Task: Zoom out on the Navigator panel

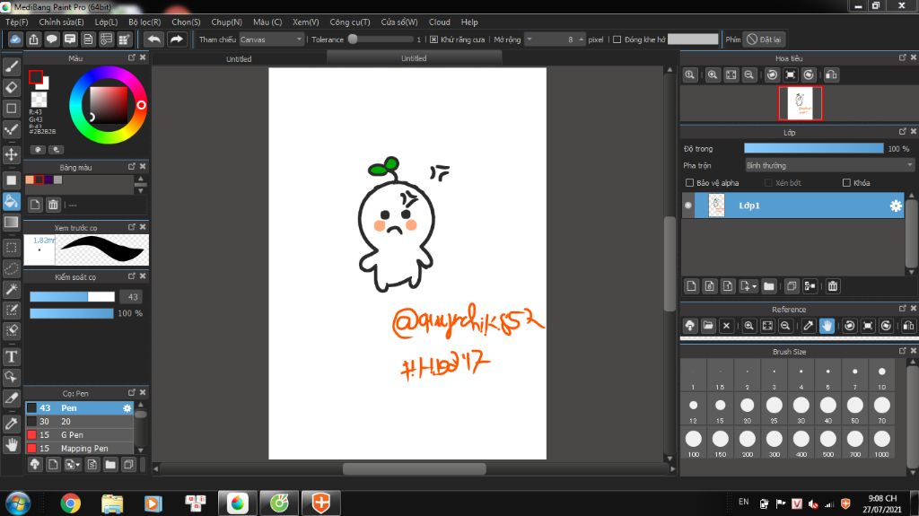Action: point(748,75)
